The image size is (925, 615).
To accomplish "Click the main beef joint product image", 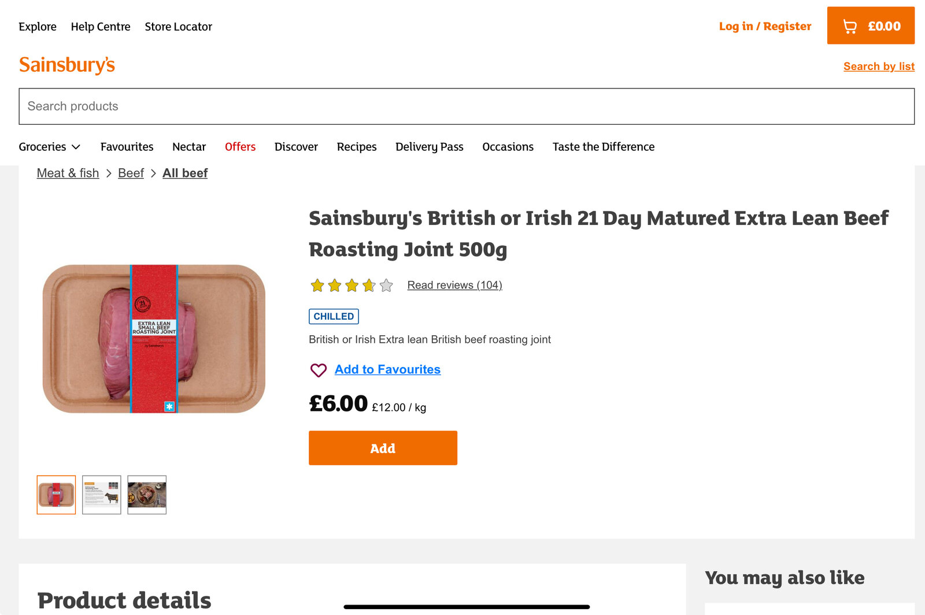I will coord(154,339).
